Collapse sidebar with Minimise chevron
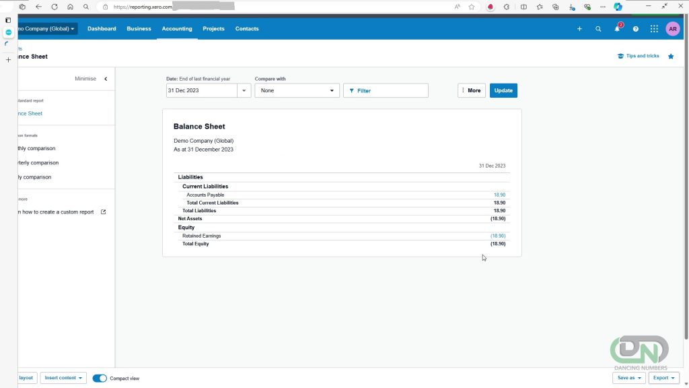This screenshot has height=388, width=689. pos(106,79)
